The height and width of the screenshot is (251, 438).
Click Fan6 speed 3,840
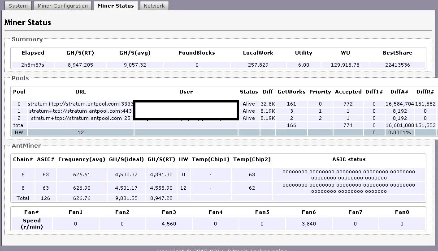(x=309, y=224)
